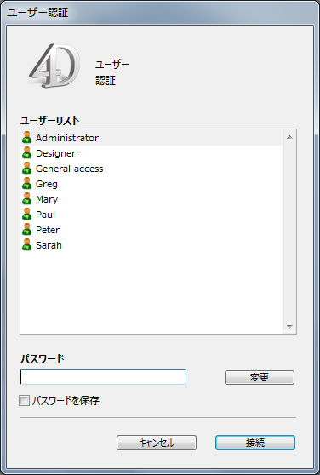Click the scroll up arrow in user list

point(289,138)
